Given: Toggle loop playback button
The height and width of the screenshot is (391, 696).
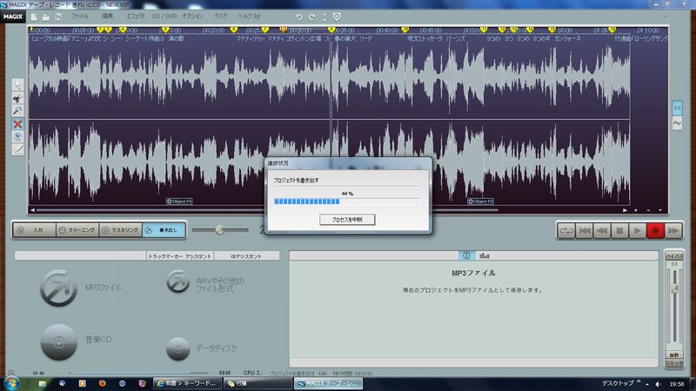Looking at the screenshot, I should click(x=566, y=230).
